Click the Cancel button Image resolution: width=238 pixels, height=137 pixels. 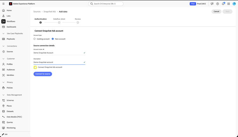(216, 11)
